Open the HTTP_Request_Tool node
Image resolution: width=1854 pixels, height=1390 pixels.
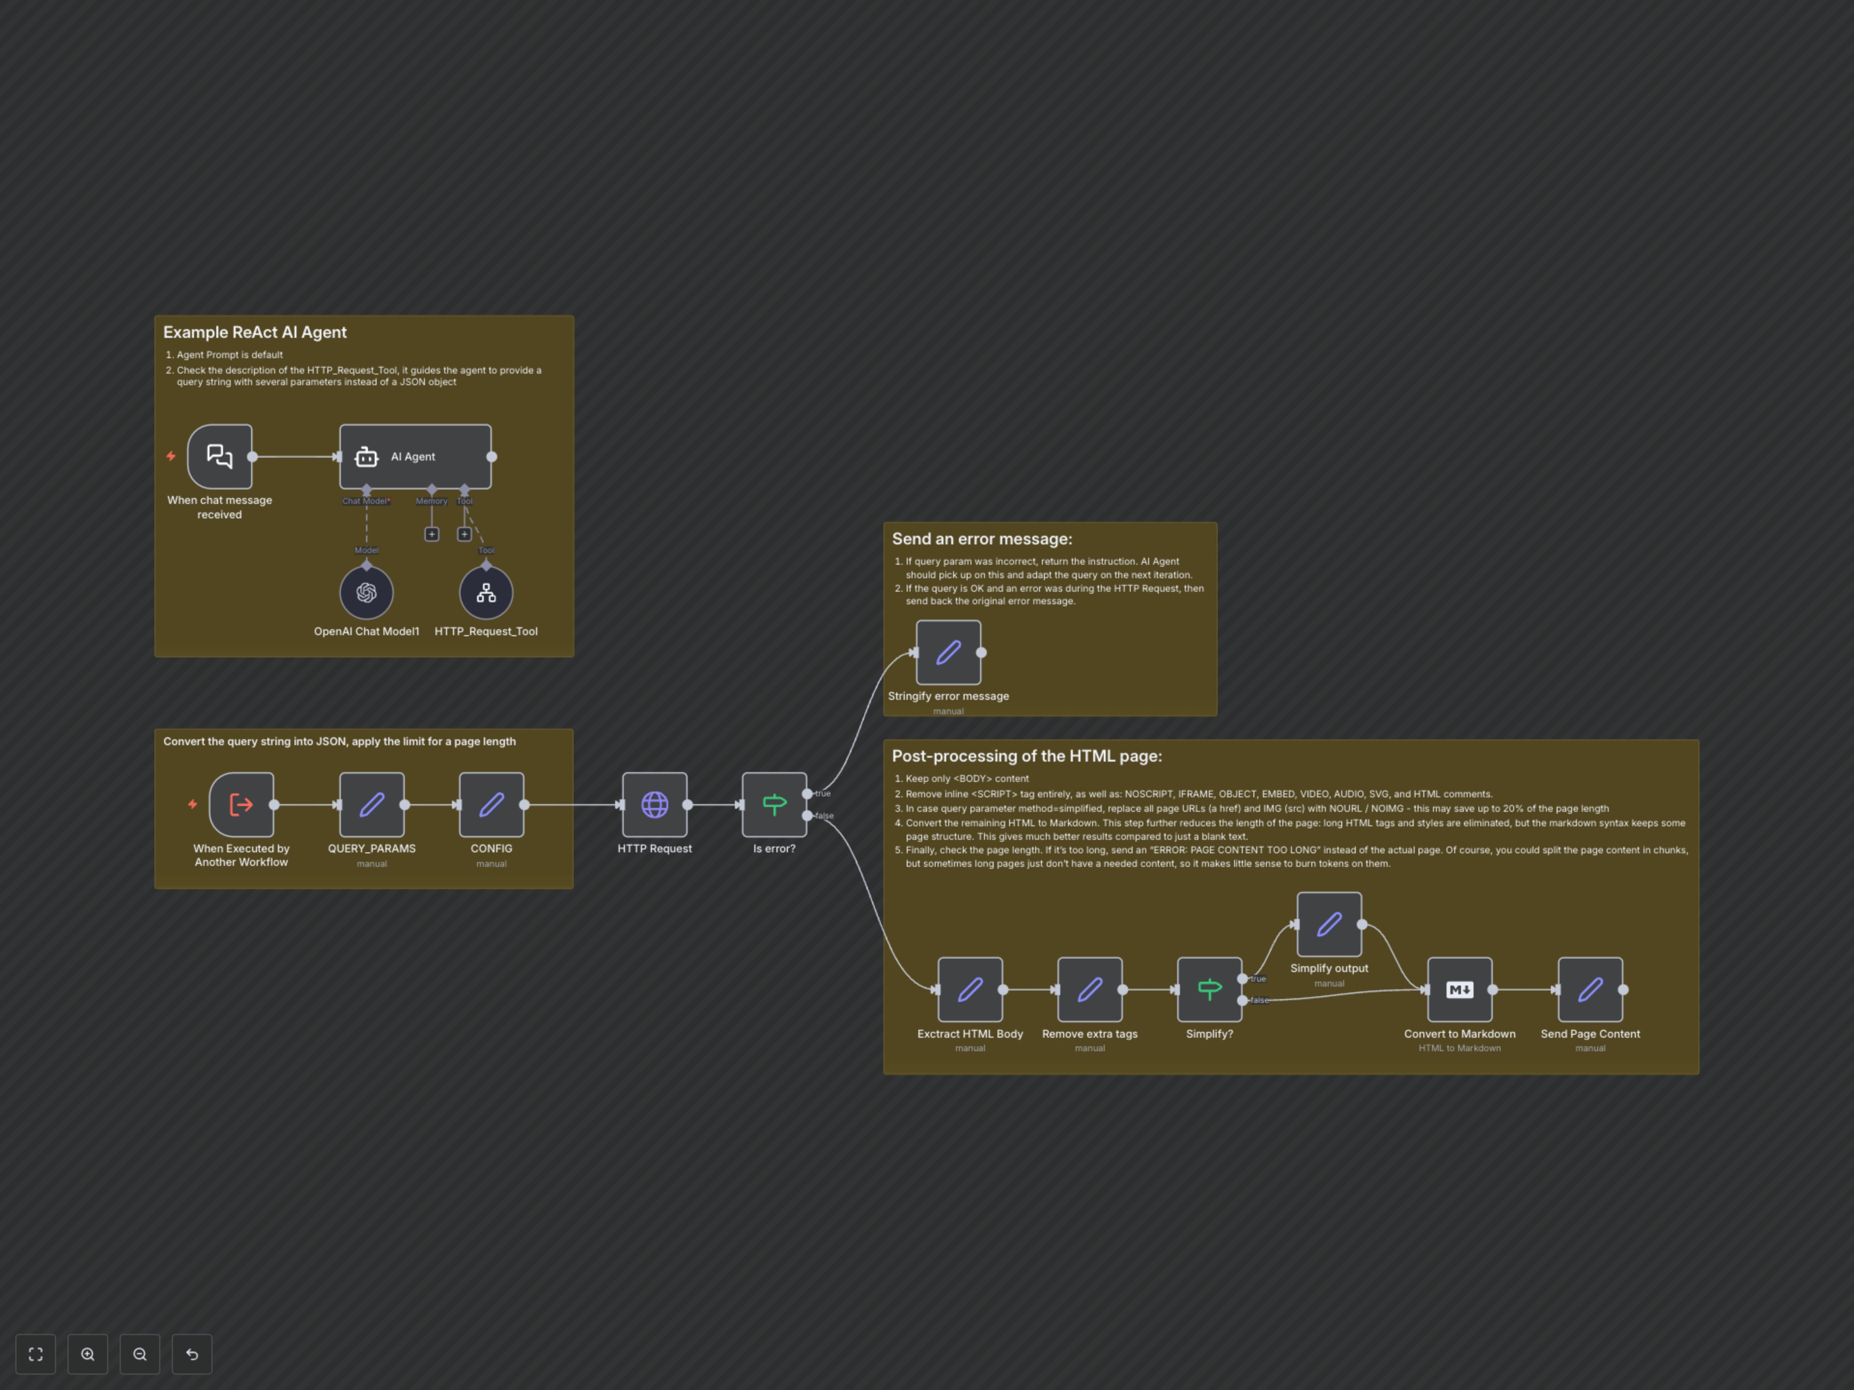[486, 592]
